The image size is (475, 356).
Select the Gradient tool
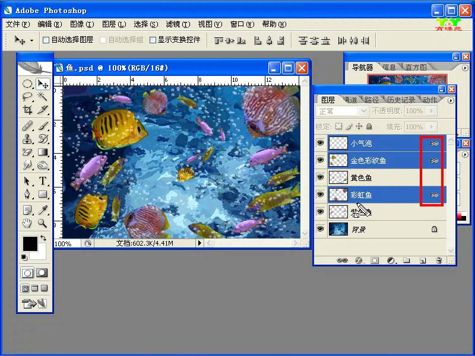tap(43, 152)
